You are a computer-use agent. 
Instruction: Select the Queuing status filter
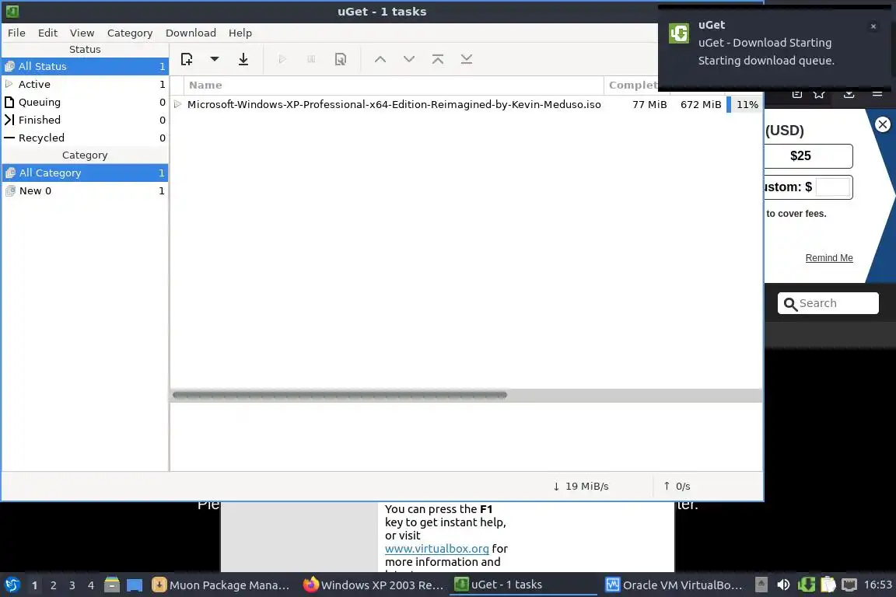pos(85,102)
